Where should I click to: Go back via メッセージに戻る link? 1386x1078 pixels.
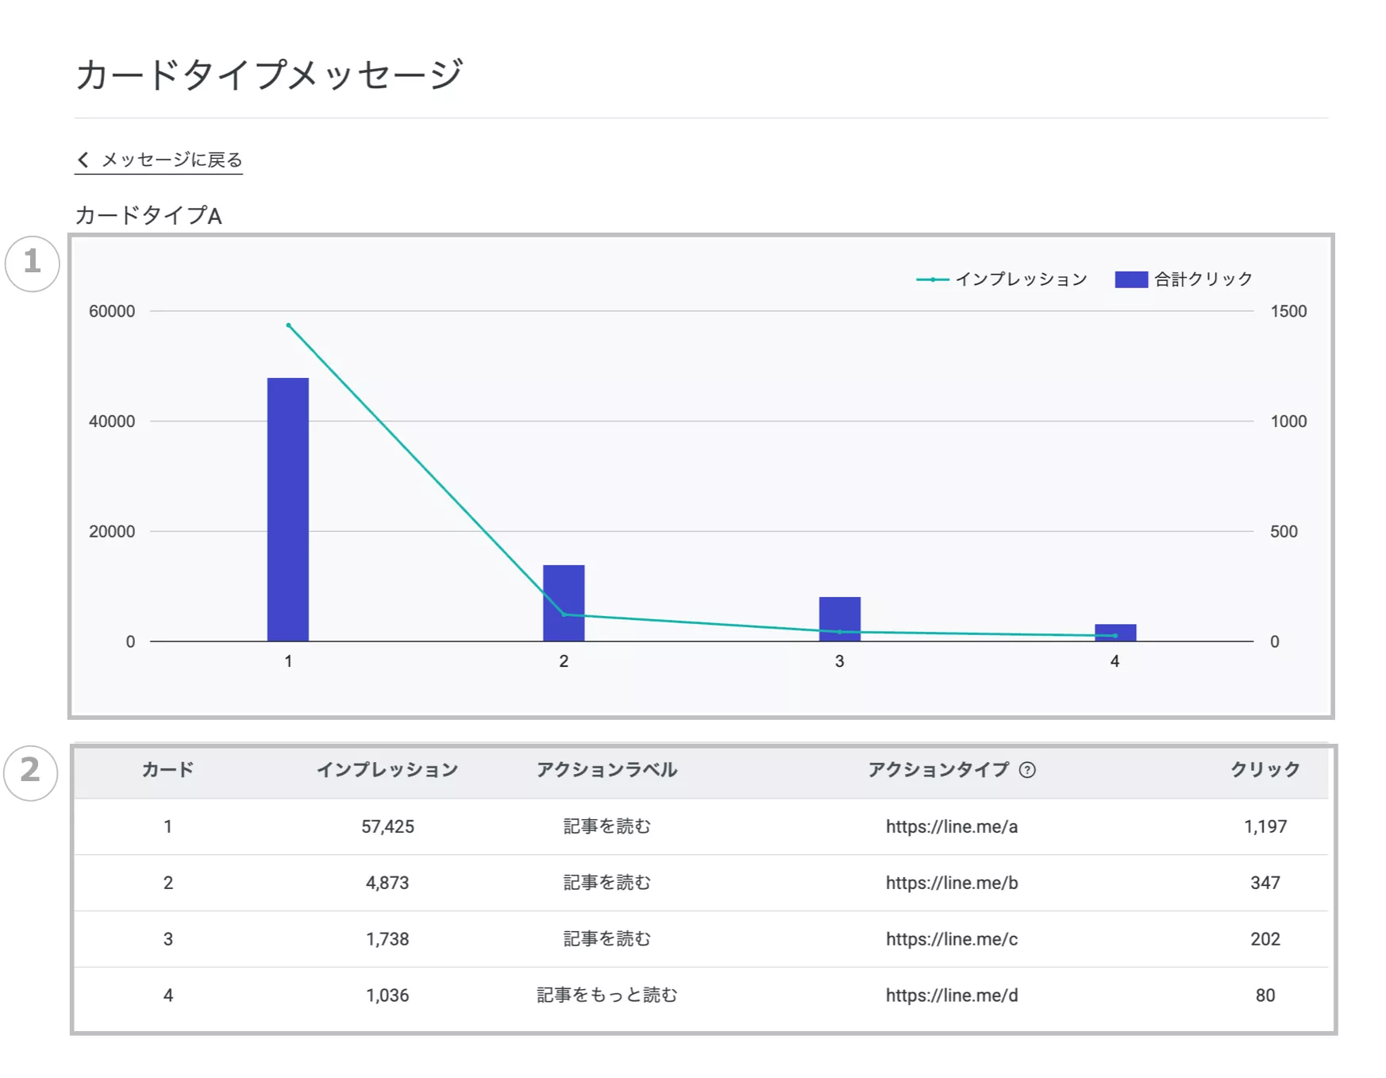click(x=171, y=160)
